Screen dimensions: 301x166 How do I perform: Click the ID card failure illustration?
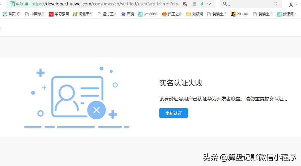click(77, 97)
